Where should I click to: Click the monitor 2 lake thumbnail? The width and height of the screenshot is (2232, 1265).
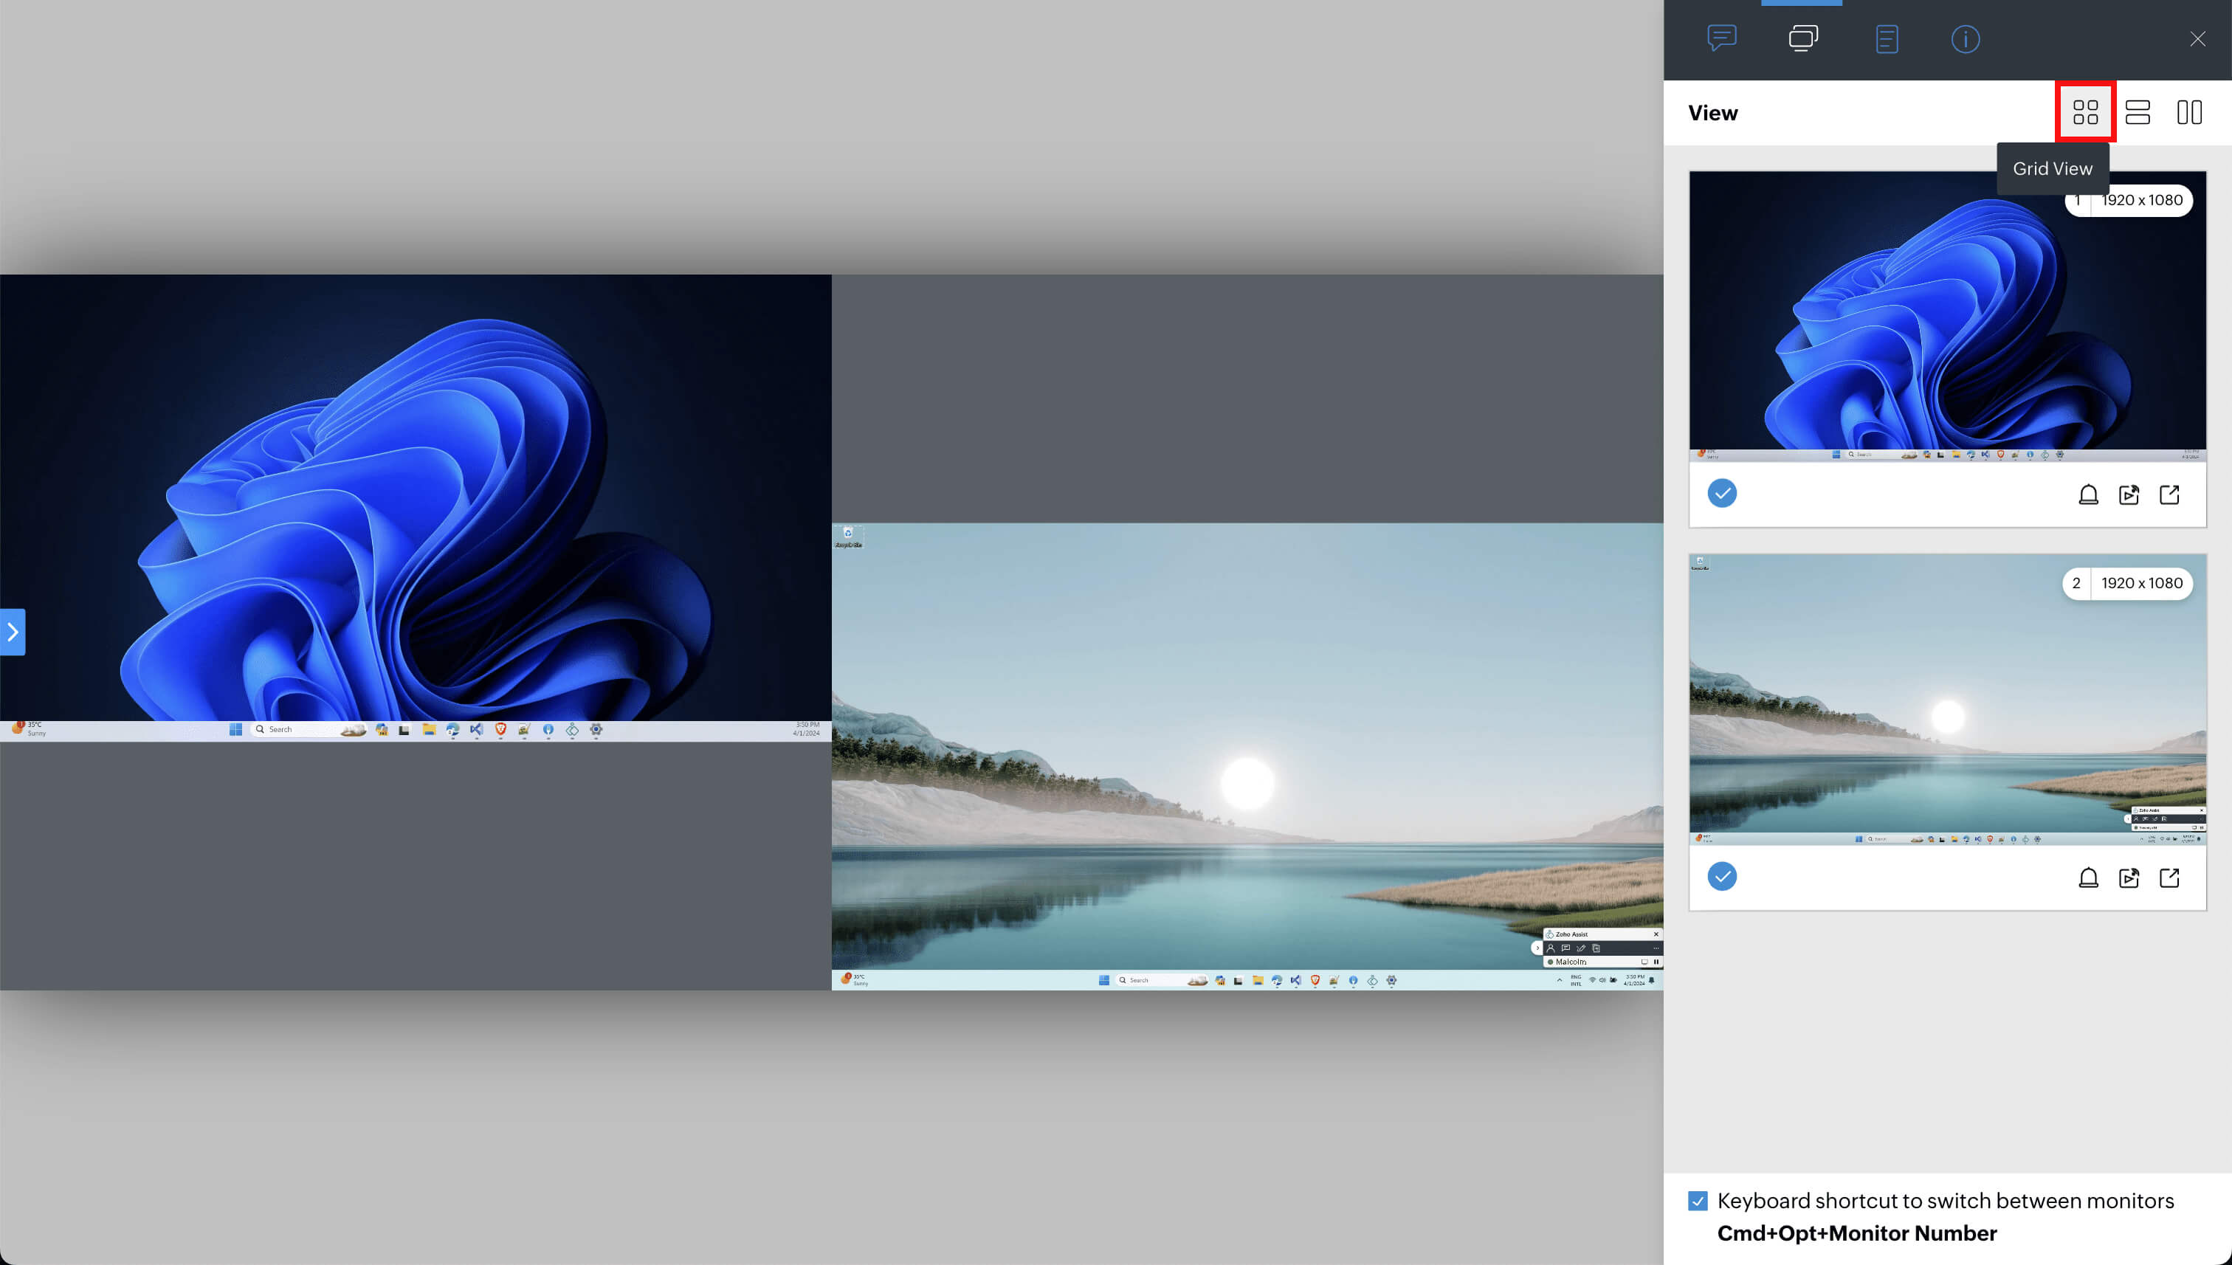click(1947, 700)
